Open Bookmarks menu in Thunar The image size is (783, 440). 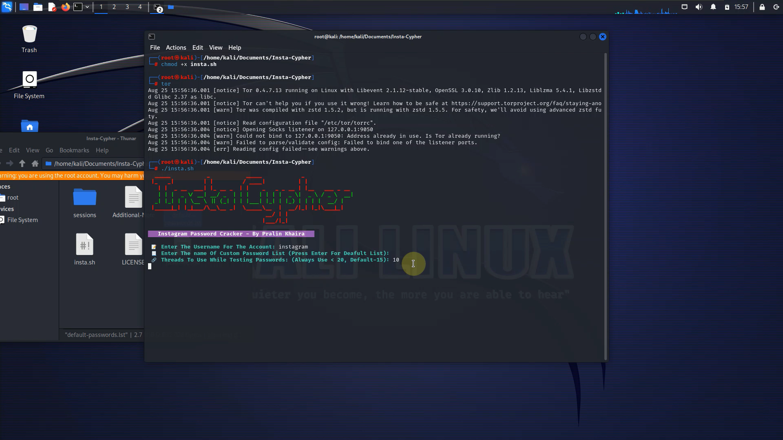pyautogui.click(x=74, y=150)
